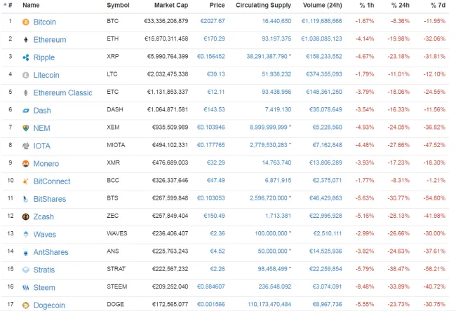The height and width of the screenshot is (311, 456).
Task: Click the Ethereum logo icon
Action: tap(26, 39)
